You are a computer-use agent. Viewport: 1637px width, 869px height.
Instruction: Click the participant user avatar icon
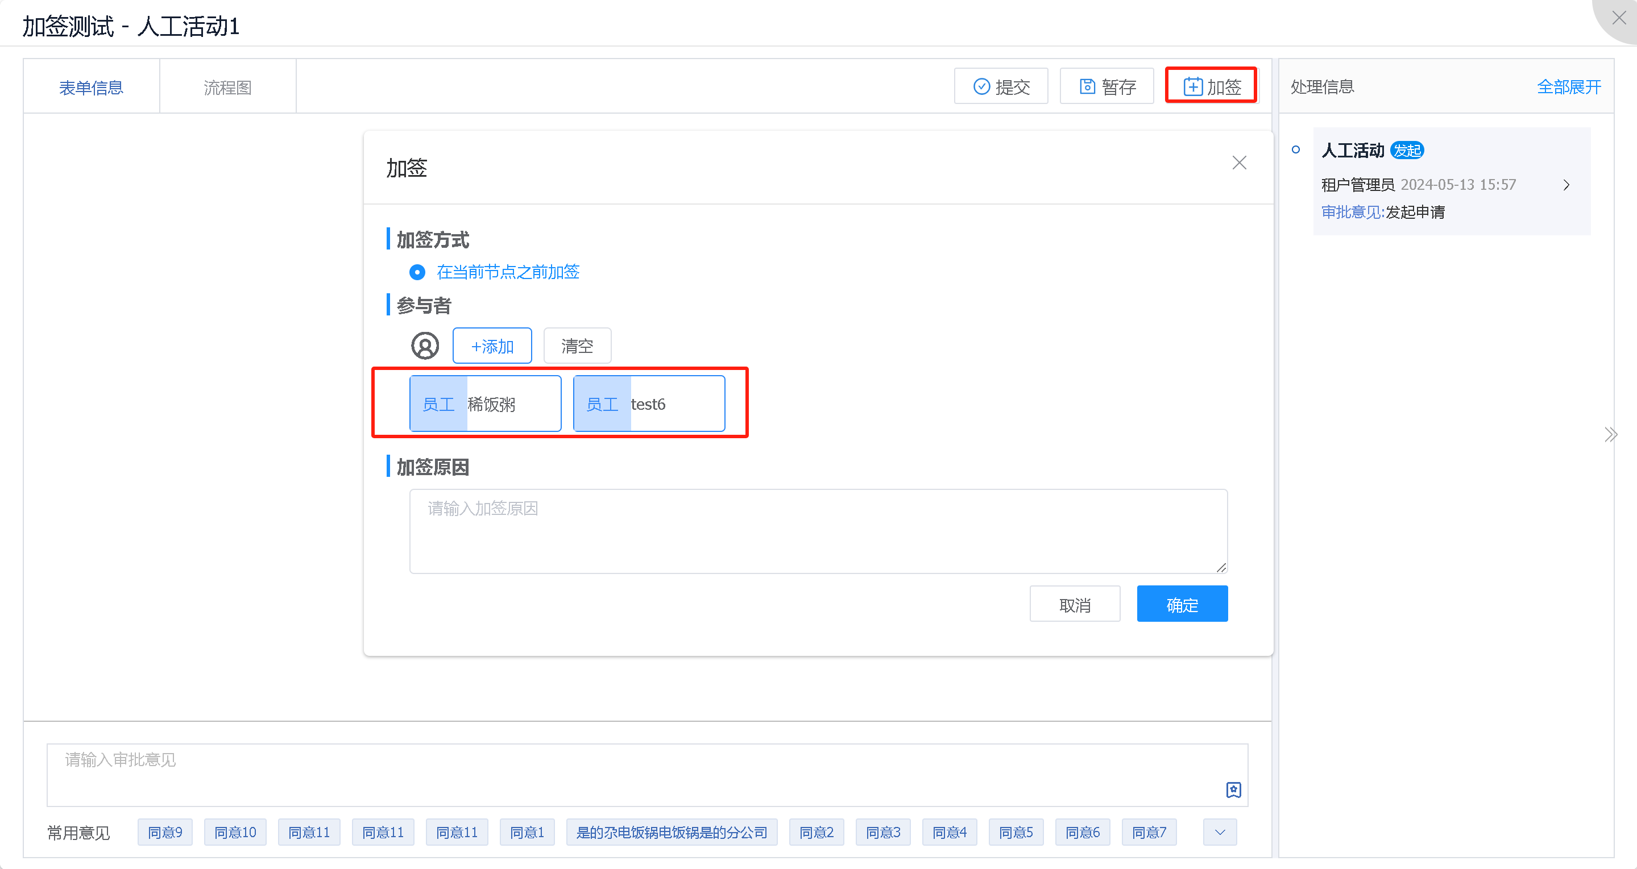[425, 346]
